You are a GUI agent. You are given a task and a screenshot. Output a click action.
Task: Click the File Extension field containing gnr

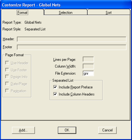88,73
